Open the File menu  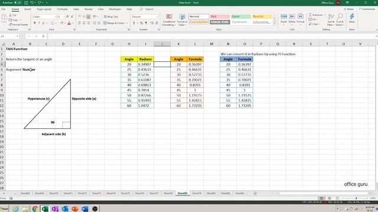click(4, 9)
